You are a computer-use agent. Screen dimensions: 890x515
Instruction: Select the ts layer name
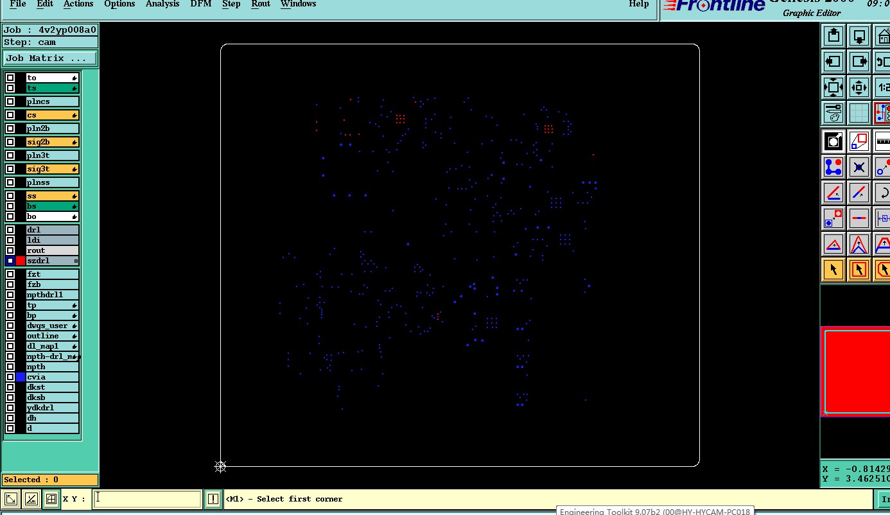(x=53, y=88)
